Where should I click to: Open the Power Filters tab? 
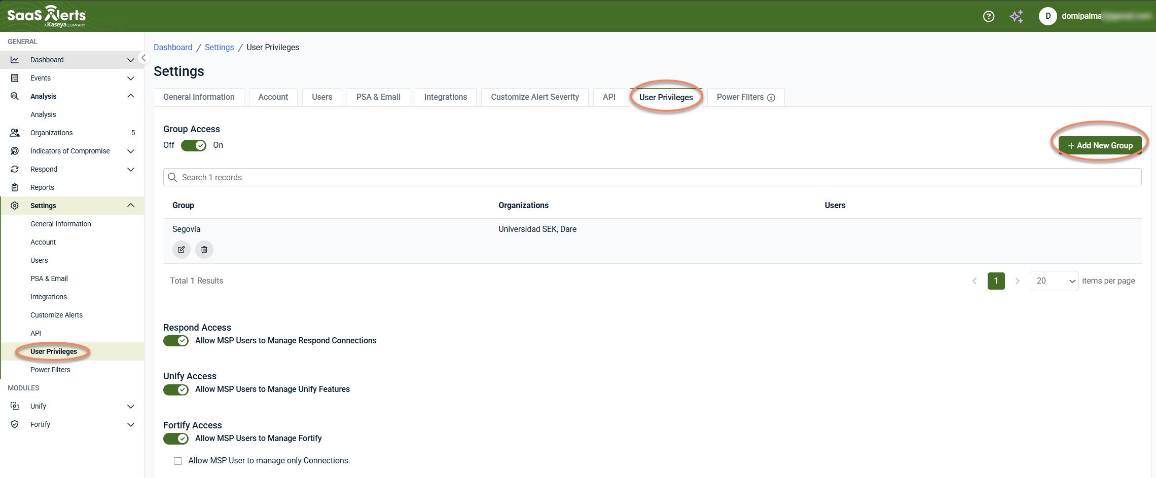746,97
